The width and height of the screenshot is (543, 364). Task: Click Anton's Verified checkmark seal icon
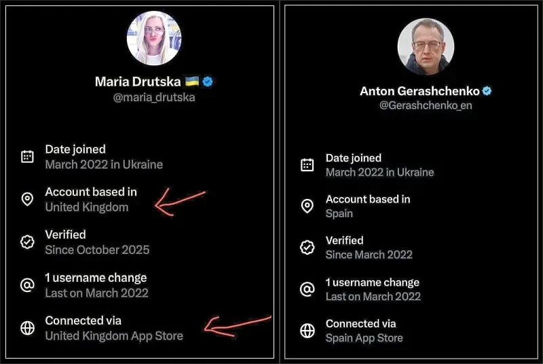click(x=307, y=248)
